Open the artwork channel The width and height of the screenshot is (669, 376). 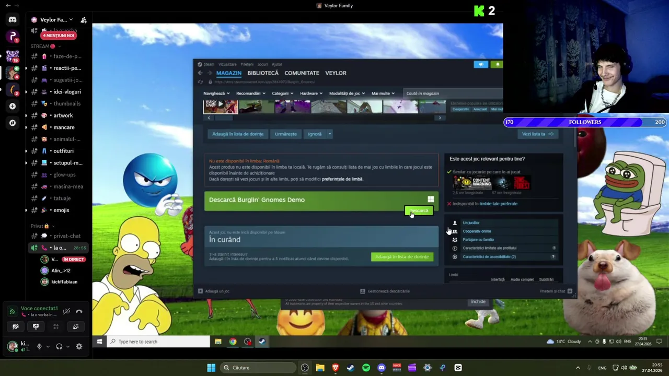pos(59,115)
